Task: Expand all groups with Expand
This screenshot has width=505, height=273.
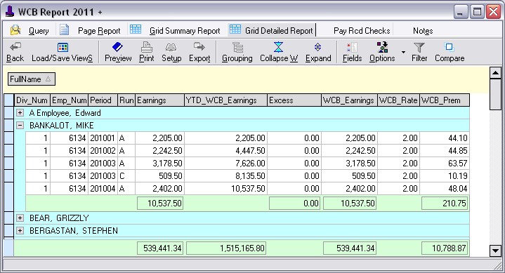Action: pos(318,52)
